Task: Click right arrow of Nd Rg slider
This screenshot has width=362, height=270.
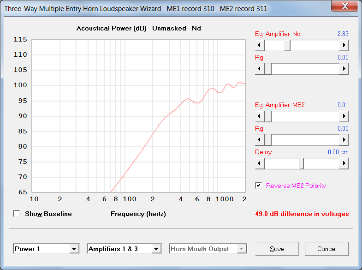Action: pyautogui.click(x=344, y=69)
